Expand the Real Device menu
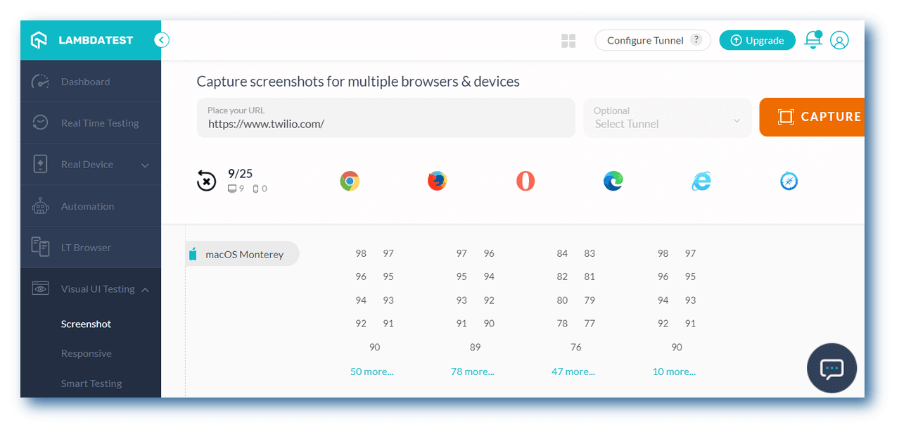 tap(145, 165)
